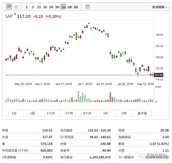This screenshot has height=163, width=172.
Task: Click the Jul 1, 2019 date label
Action: coord(85,84)
